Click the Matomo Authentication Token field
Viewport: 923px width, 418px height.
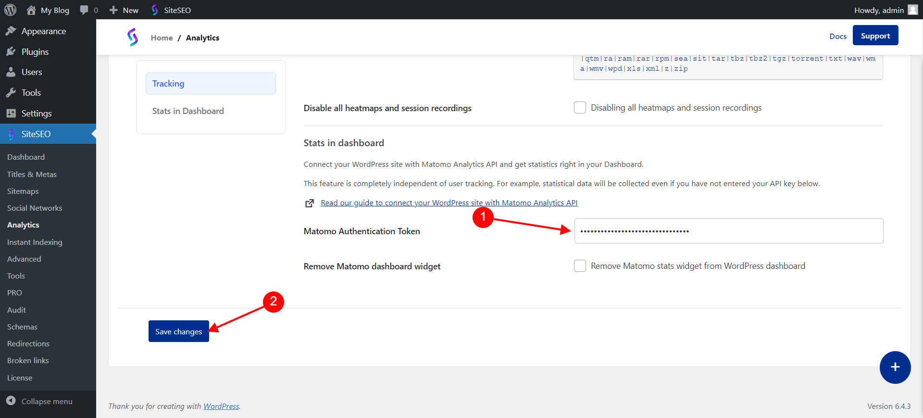[729, 231]
